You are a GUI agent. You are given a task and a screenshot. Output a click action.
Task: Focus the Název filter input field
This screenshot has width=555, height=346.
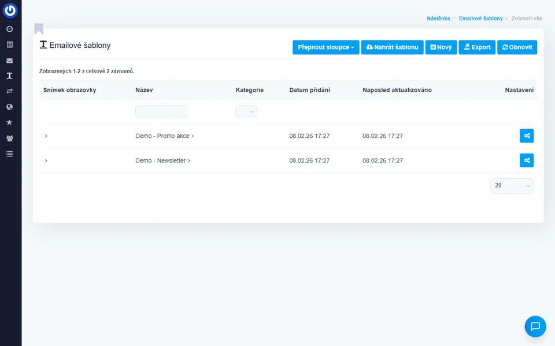click(161, 112)
